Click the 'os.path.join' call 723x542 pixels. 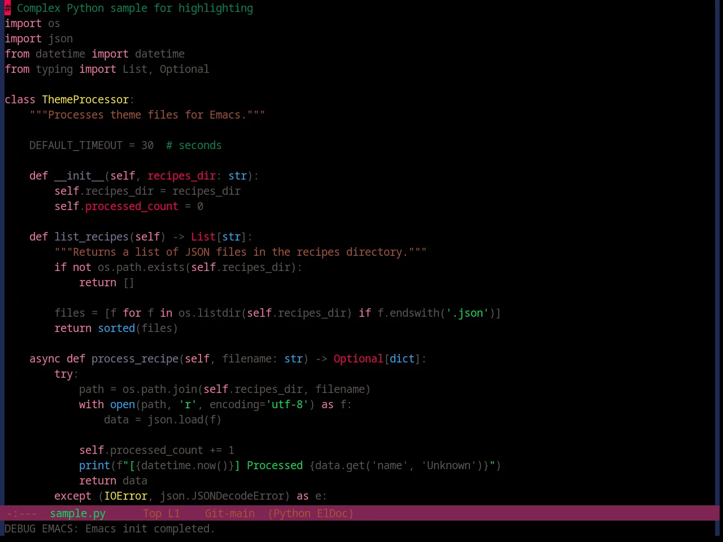pyautogui.click(x=160, y=389)
